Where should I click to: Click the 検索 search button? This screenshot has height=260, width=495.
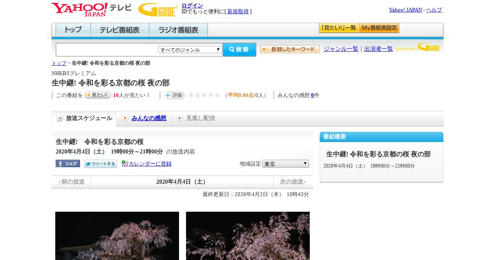[239, 50]
